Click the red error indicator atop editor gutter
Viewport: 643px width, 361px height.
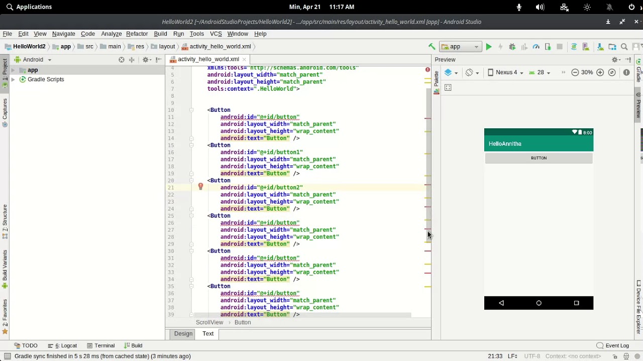click(x=427, y=70)
